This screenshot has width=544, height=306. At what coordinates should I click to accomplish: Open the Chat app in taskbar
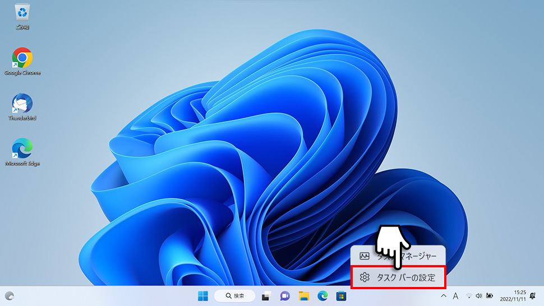(x=285, y=295)
